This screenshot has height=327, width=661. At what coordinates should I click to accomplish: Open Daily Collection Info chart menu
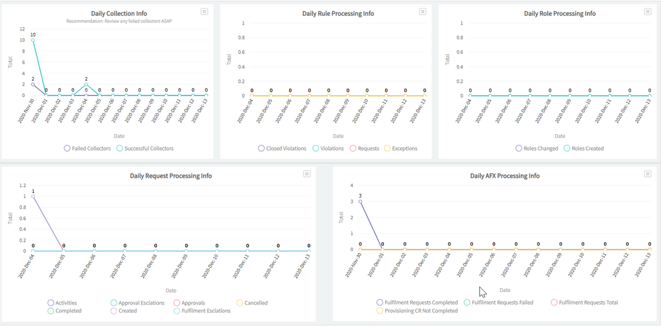204,12
